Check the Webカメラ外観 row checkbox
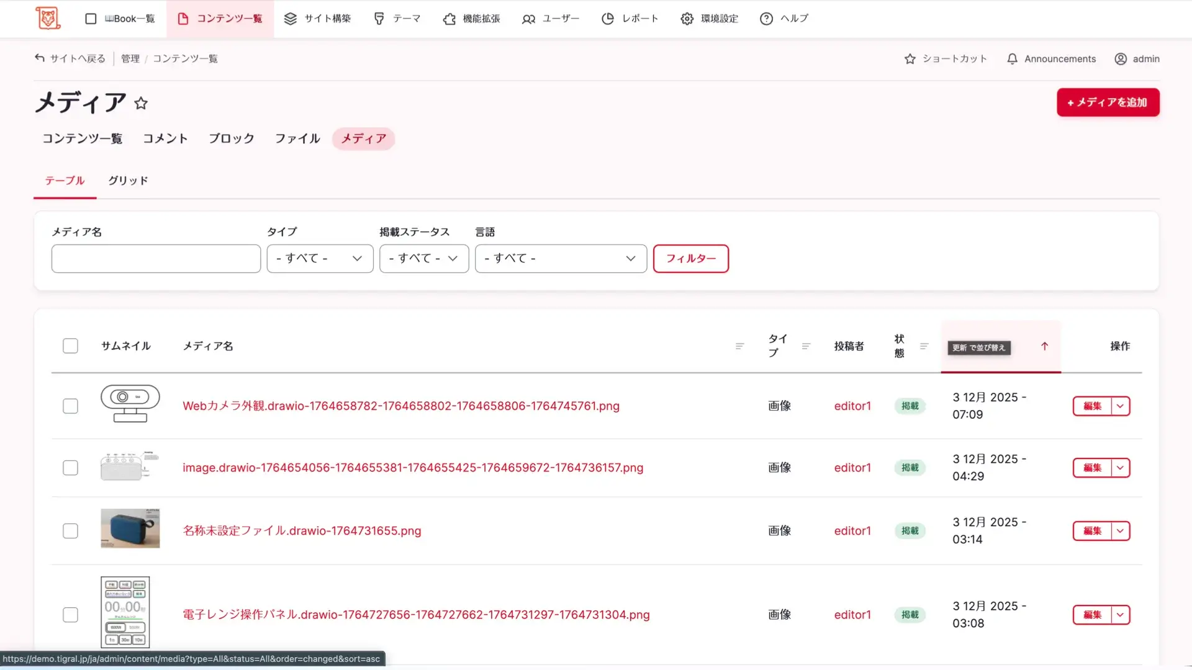 click(x=70, y=406)
